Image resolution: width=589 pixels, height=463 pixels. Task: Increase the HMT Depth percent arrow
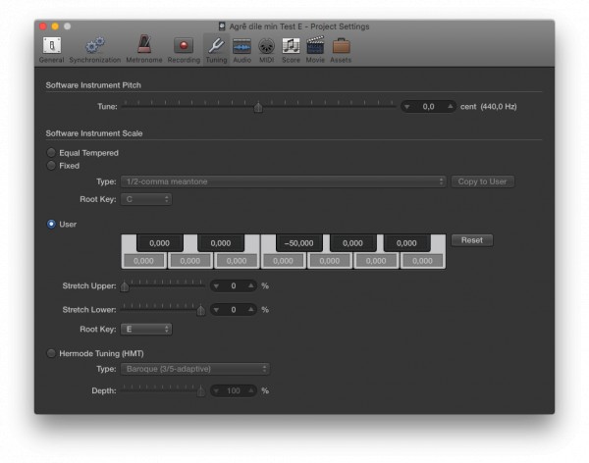(250, 391)
